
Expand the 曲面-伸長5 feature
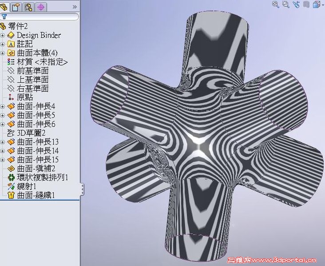tap(3, 116)
